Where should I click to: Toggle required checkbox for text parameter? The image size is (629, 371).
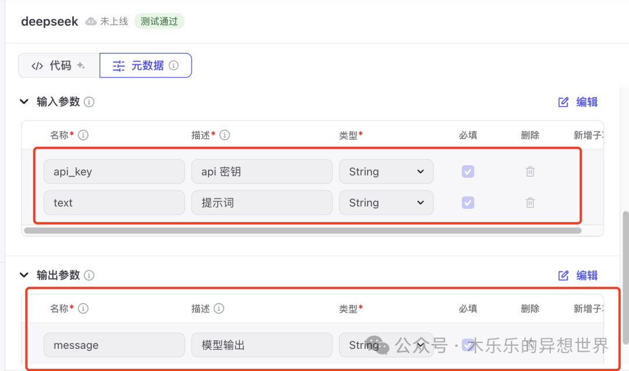[x=468, y=203]
